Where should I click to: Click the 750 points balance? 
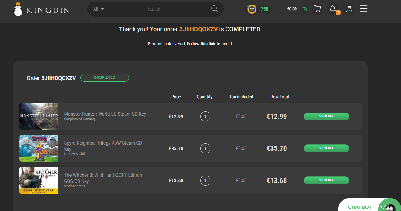click(265, 9)
